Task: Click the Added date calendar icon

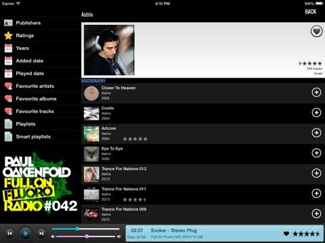Action: (x=8, y=61)
